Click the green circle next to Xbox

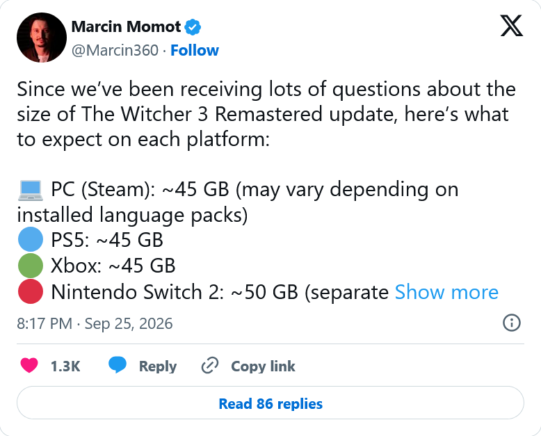pos(31,265)
